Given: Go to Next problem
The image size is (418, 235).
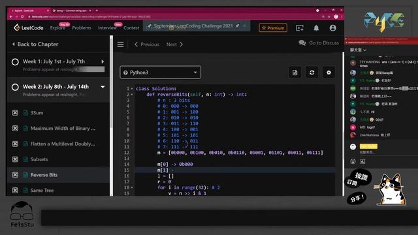Looking at the screenshot, I should point(174,44).
